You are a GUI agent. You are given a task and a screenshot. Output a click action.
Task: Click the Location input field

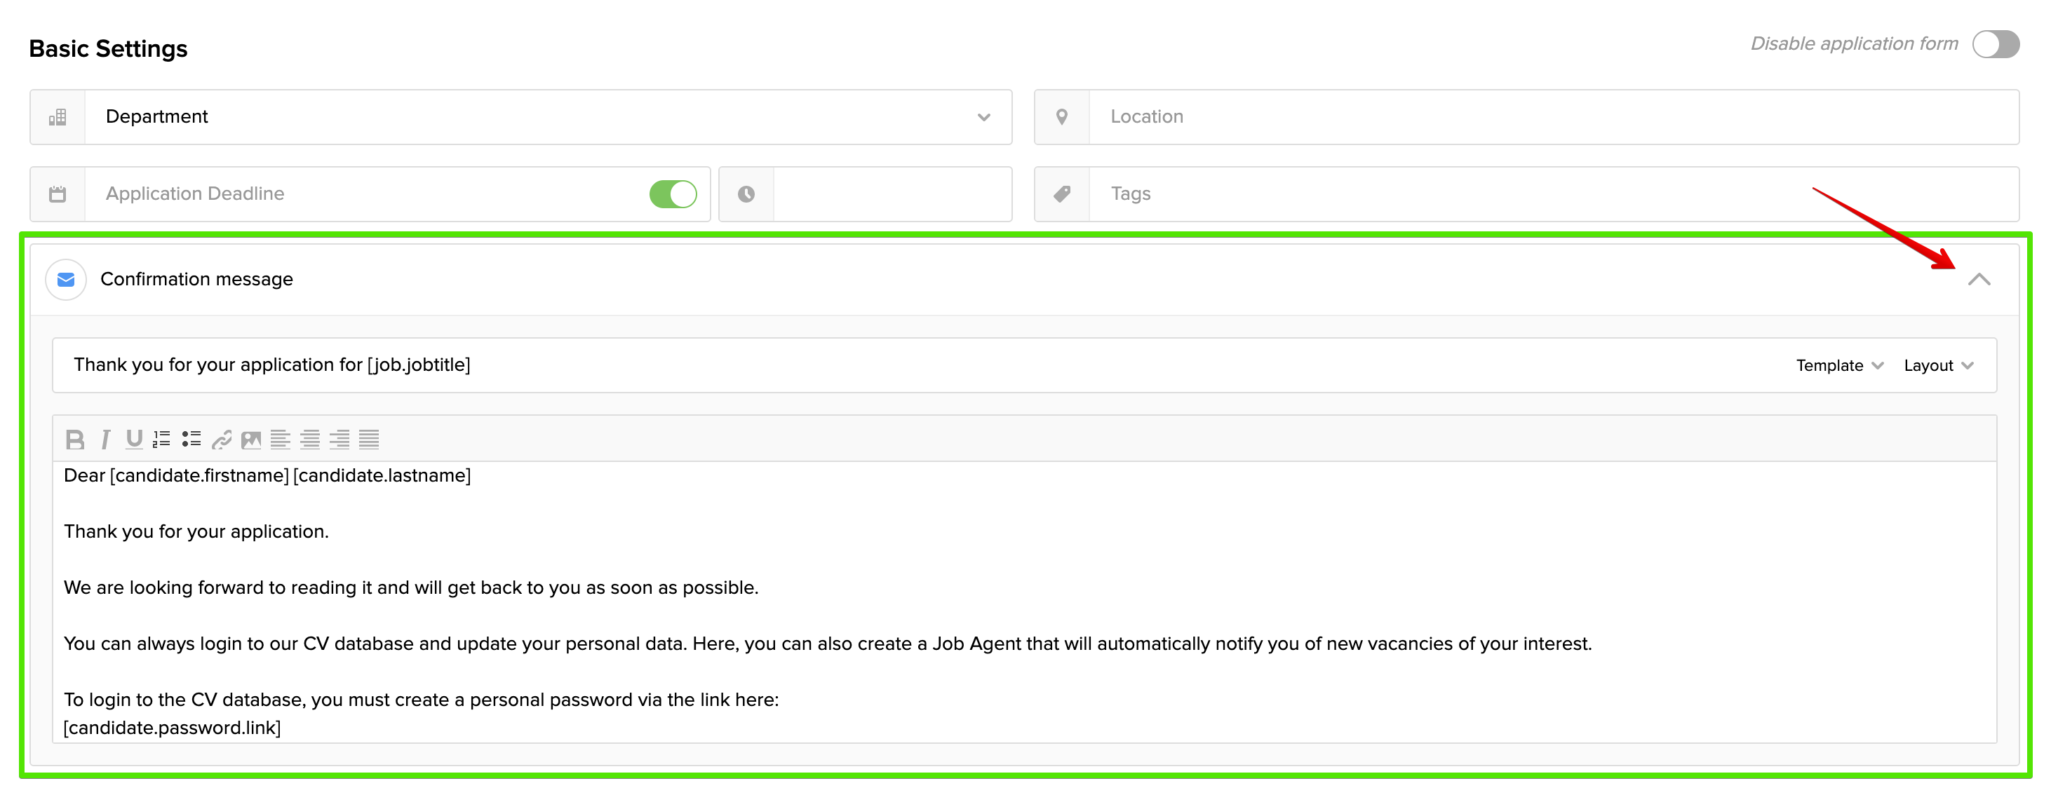(x=1552, y=117)
